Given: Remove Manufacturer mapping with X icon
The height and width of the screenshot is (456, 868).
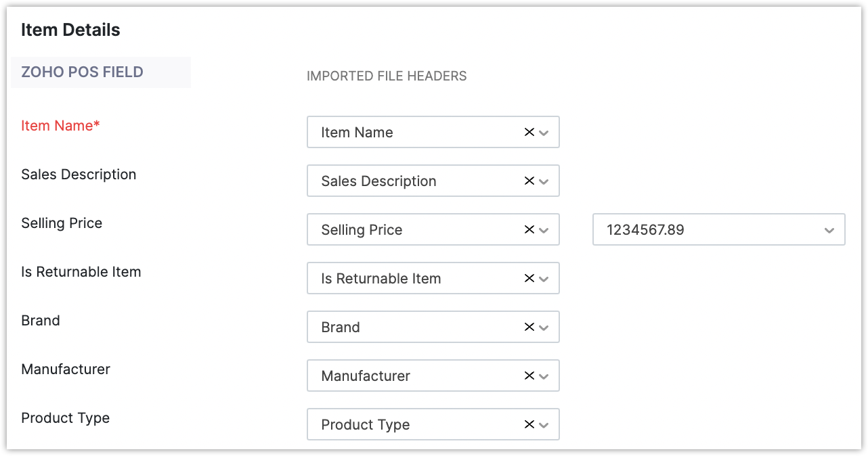Looking at the screenshot, I should click(x=529, y=376).
